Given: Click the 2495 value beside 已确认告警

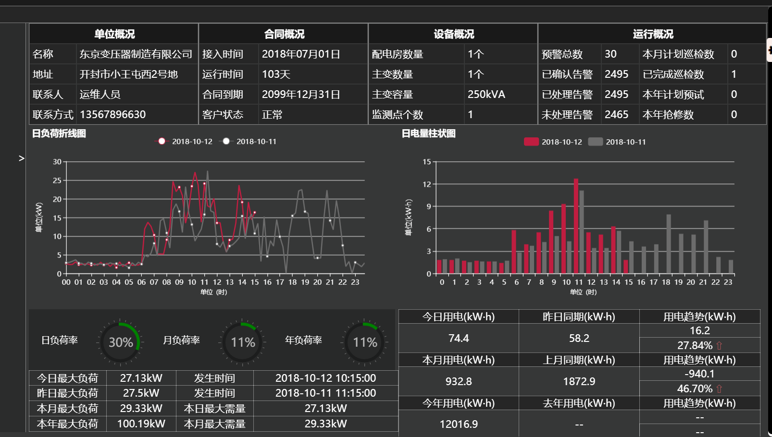Looking at the screenshot, I should click(616, 74).
